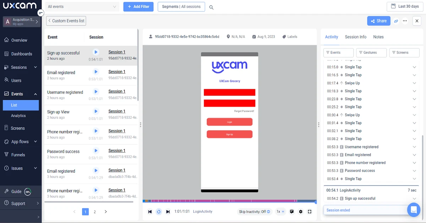Open the Overview page in sidebar
The width and height of the screenshot is (426, 223).
click(x=19, y=40)
